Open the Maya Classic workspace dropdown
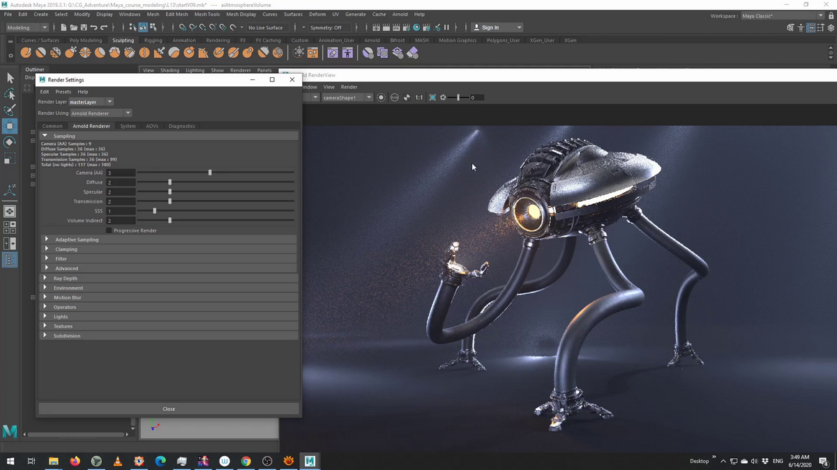The height and width of the screenshot is (470, 837). pos(783,16)
